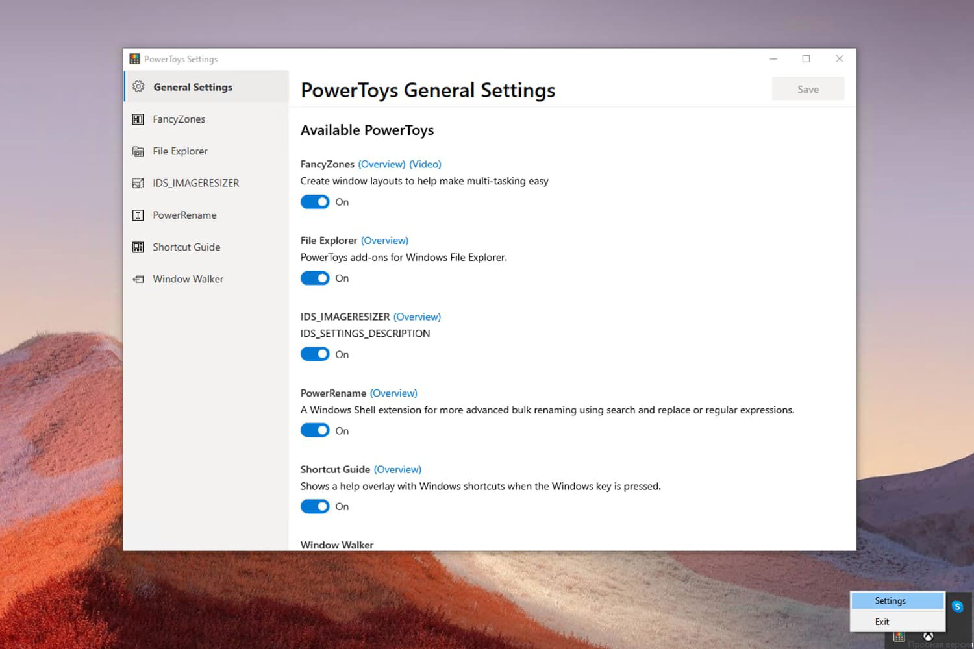Disable the Shortcut Guide toggle

[315, 506]
